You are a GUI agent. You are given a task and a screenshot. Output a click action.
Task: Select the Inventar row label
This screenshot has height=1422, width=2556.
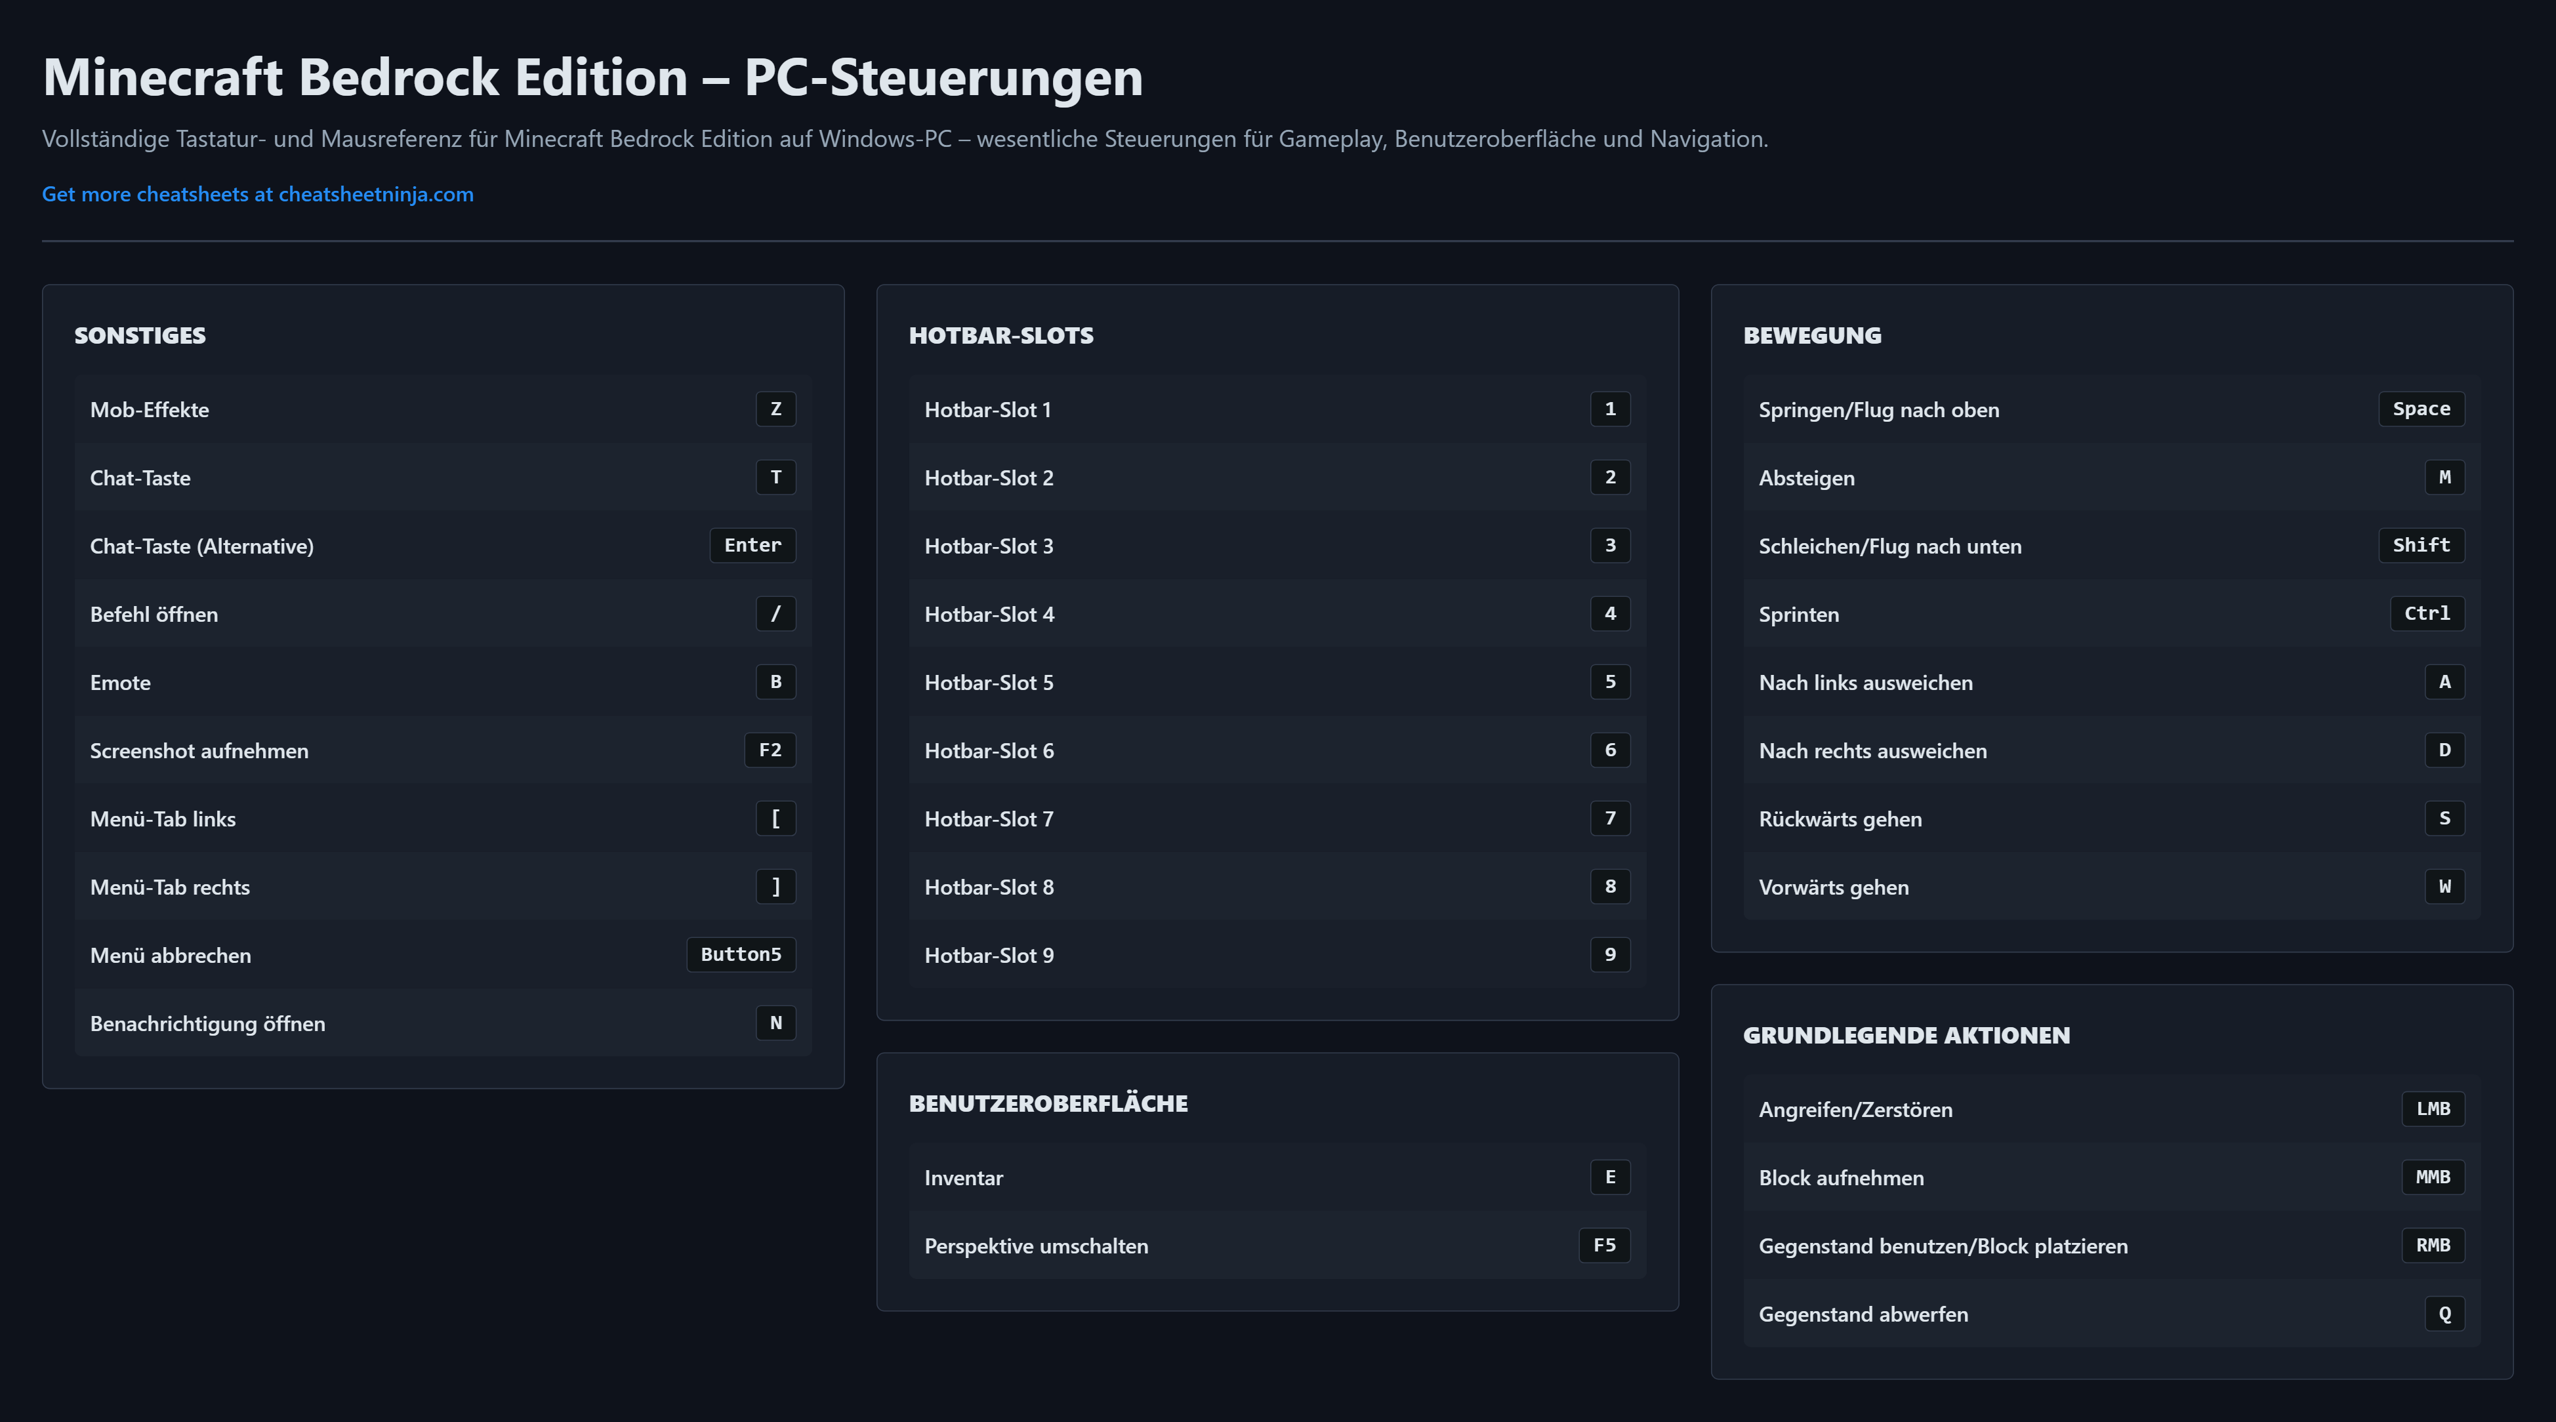point(962,1178)
